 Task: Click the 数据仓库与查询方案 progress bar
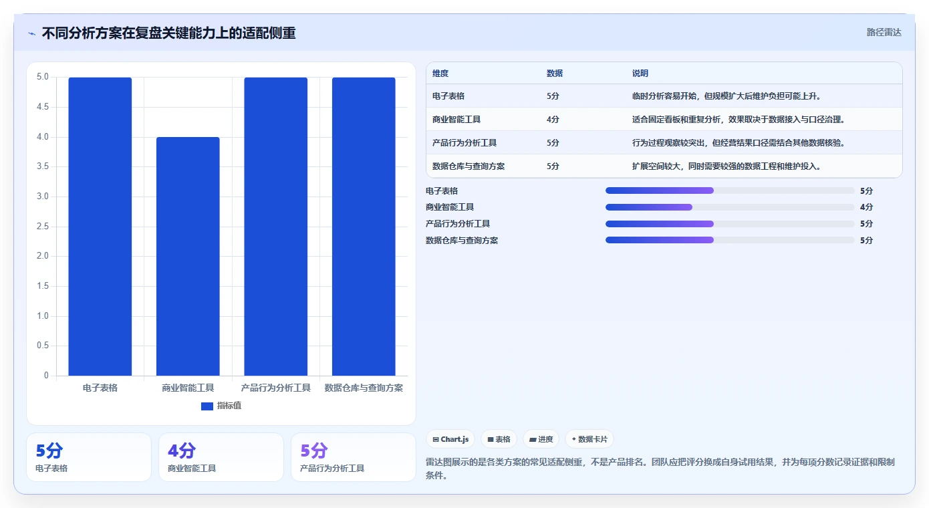(x=730, y=240)
